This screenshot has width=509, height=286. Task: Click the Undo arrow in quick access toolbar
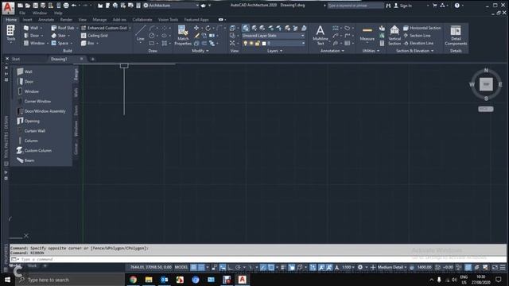(74, 6)
